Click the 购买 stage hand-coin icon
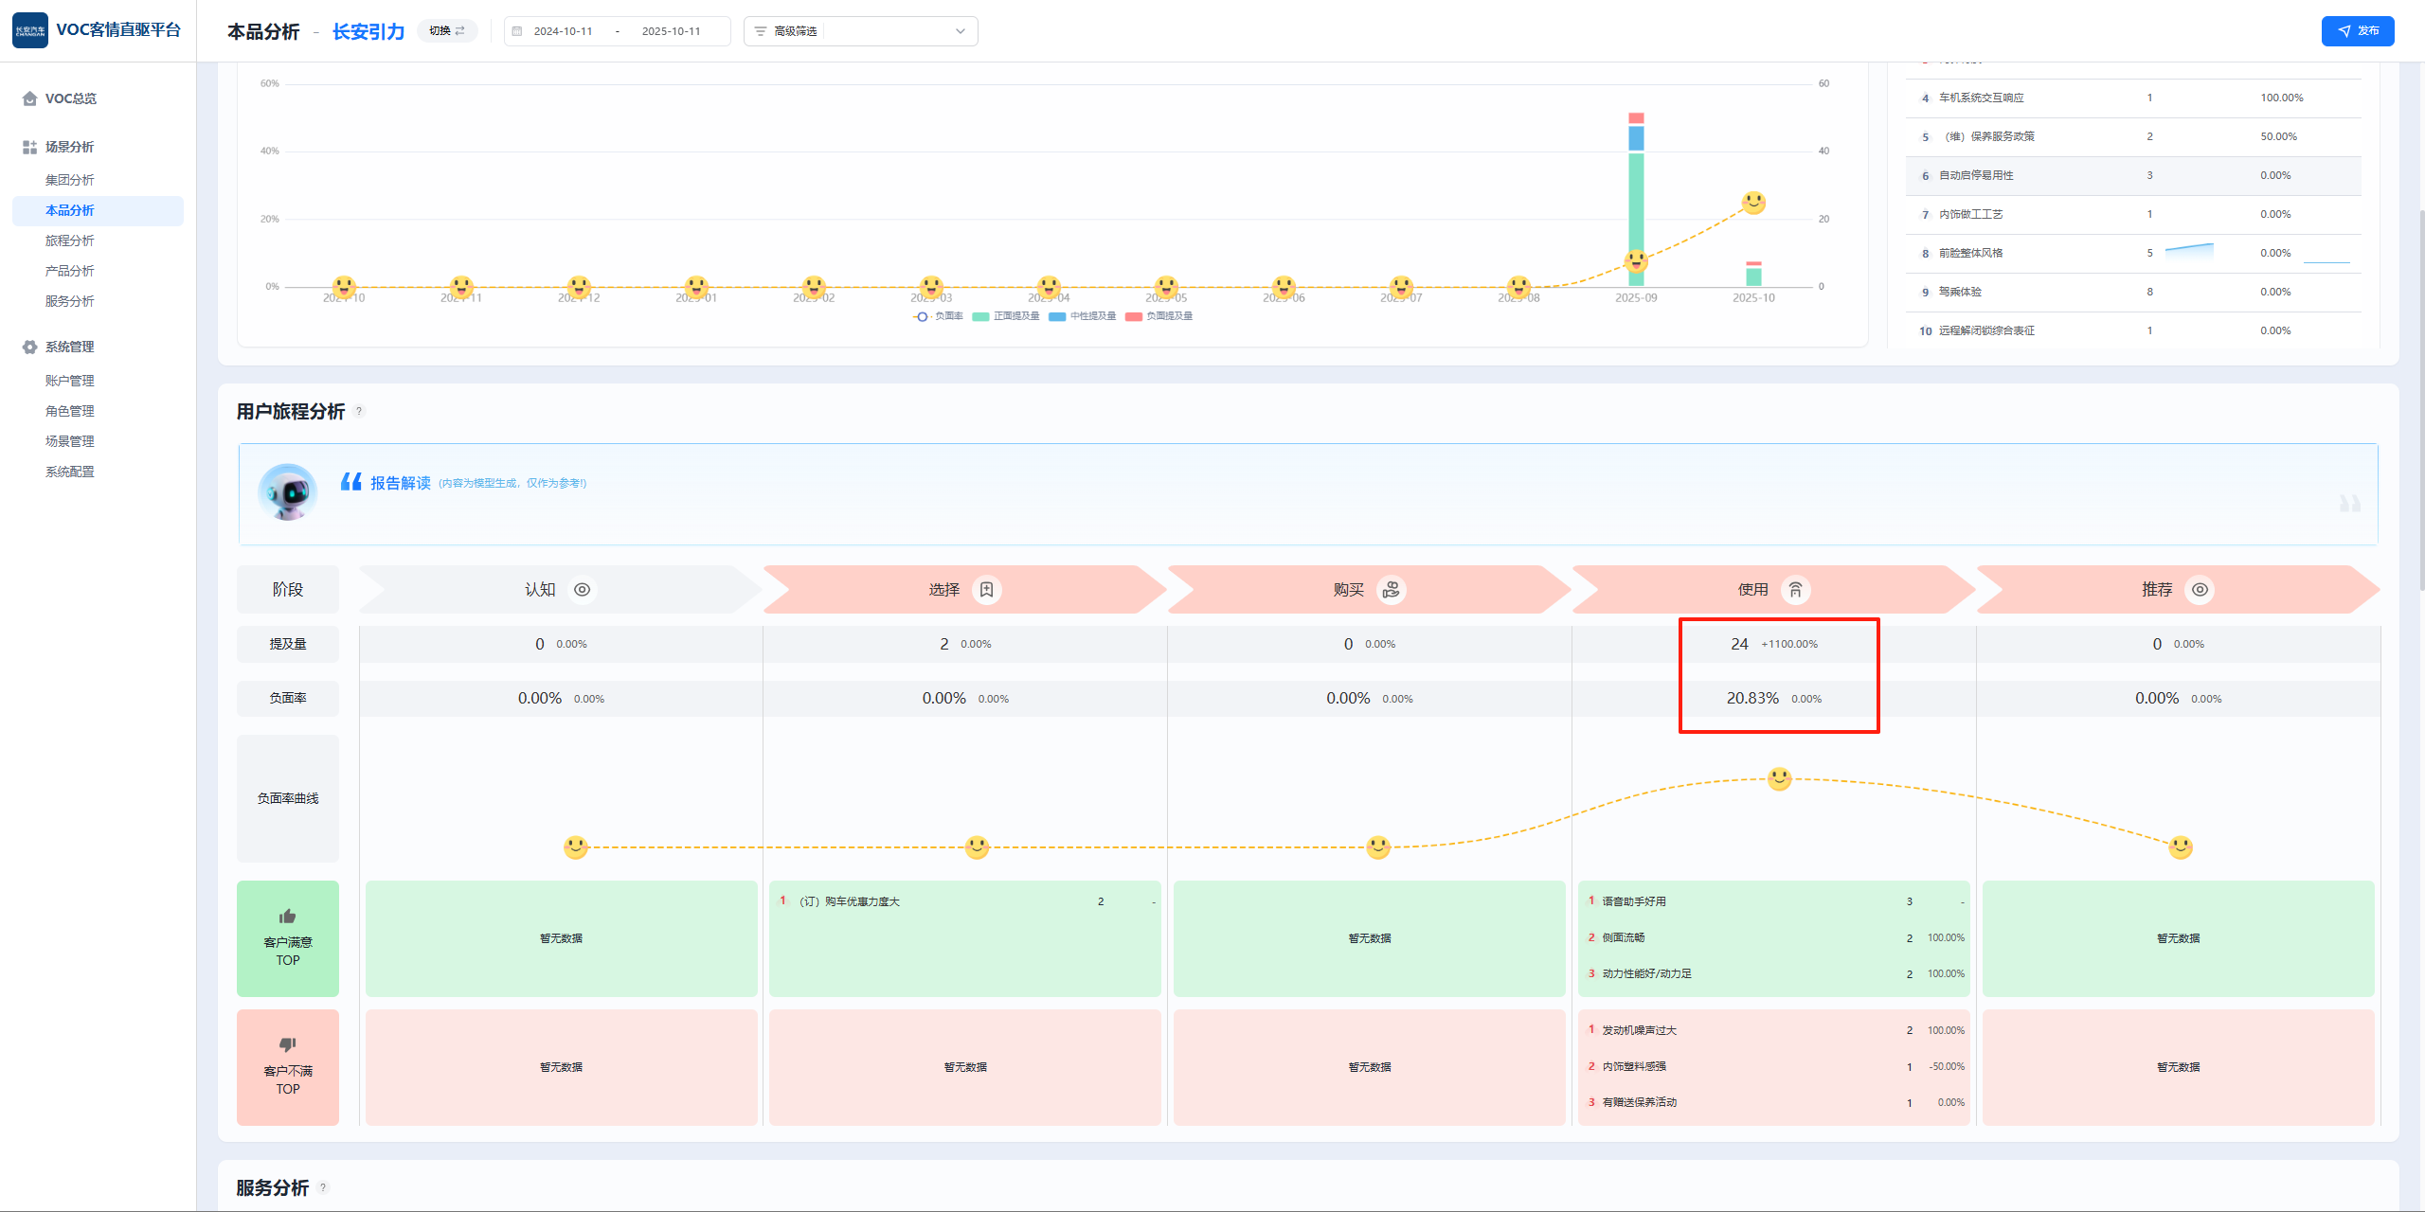 (1391, 589)
